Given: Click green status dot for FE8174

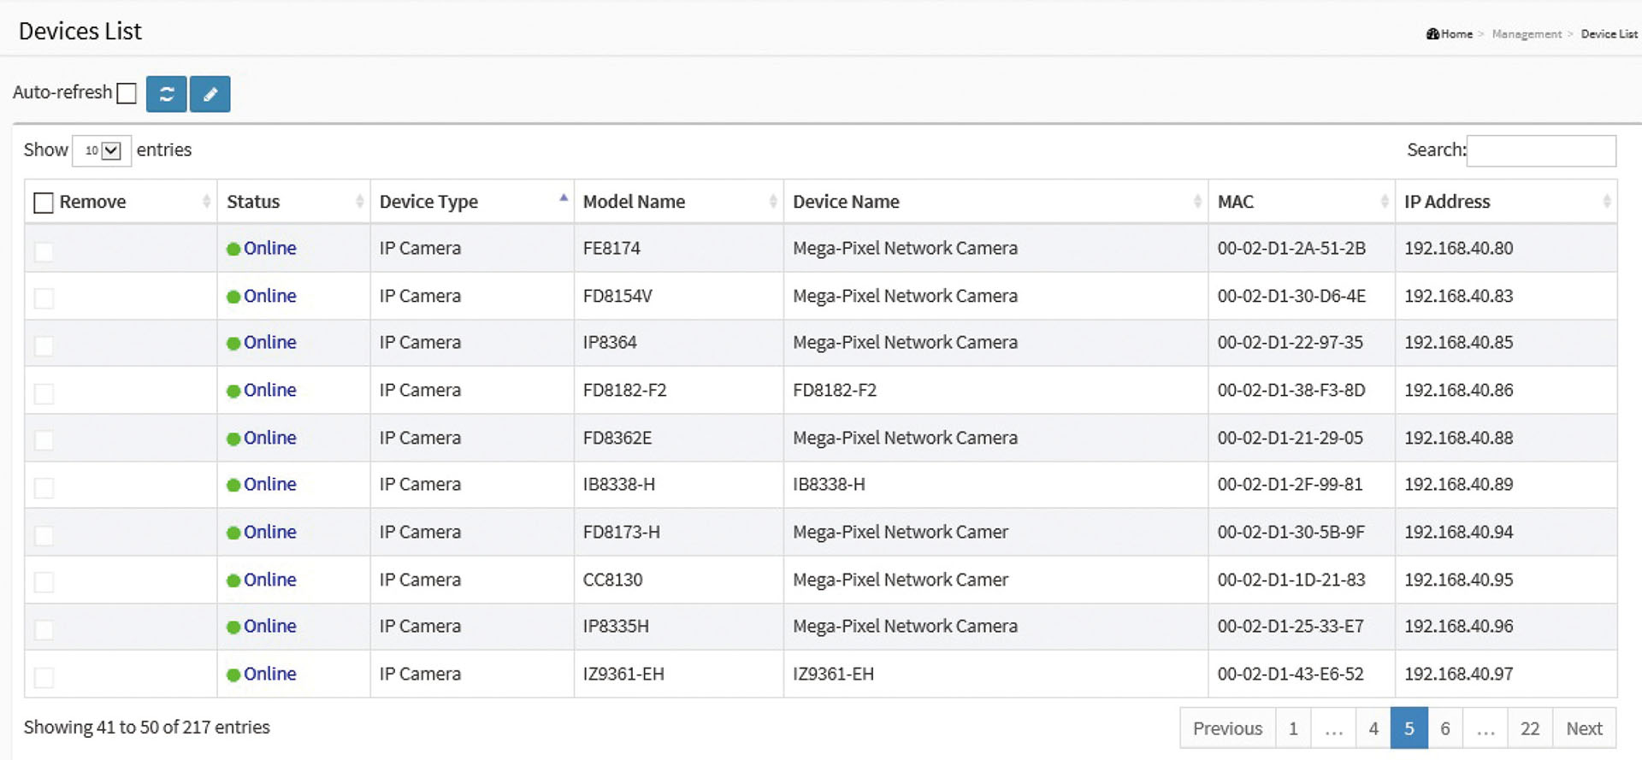Looking at the screenshot, I should coord(233,249).
